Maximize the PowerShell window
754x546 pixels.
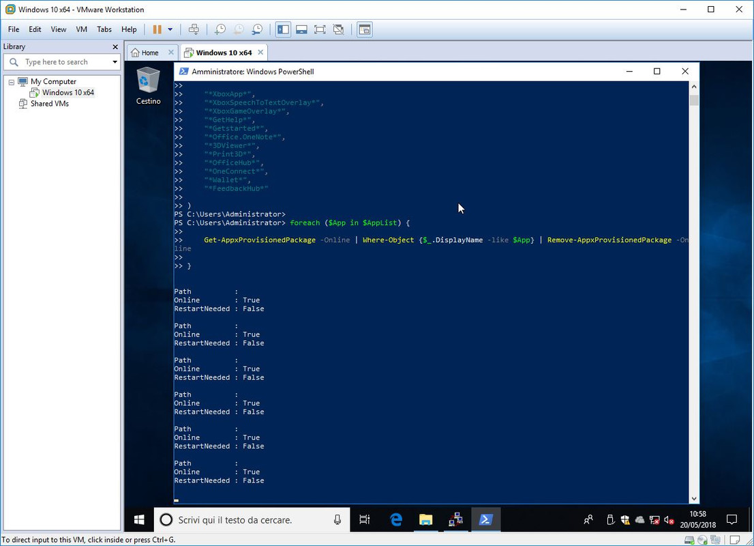click(x=657, y=71)
